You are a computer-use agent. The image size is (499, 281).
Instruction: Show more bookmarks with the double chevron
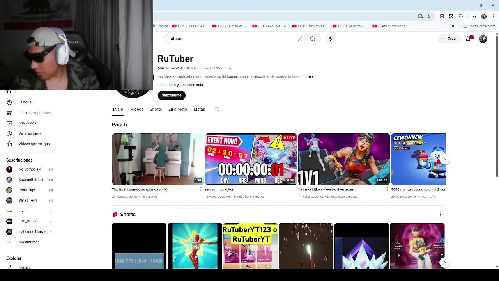coord(453,26)
